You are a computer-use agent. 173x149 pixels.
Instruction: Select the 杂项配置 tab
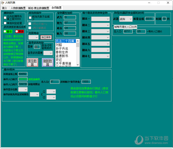57,8
